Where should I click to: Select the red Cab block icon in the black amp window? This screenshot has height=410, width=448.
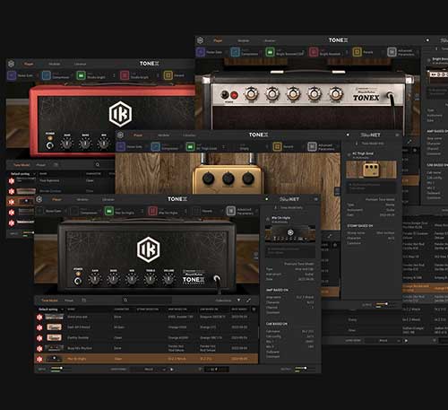click(x=152, y=211)
